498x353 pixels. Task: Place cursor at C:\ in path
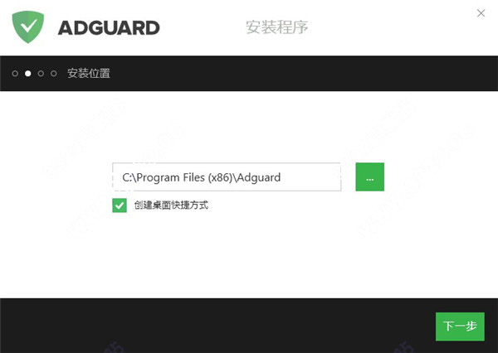(129, 177)
